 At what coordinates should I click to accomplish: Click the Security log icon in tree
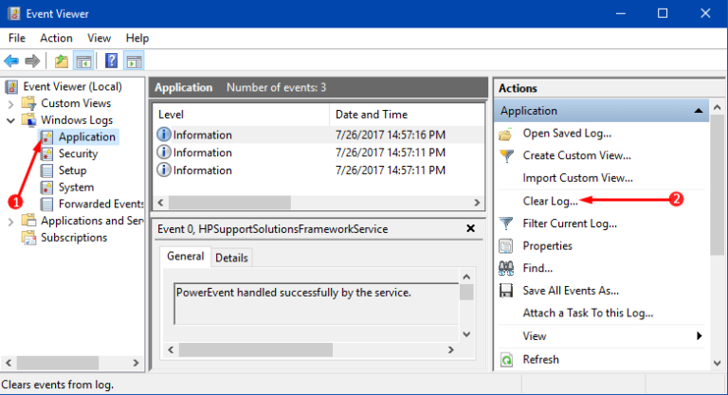[x=46, y=153]
